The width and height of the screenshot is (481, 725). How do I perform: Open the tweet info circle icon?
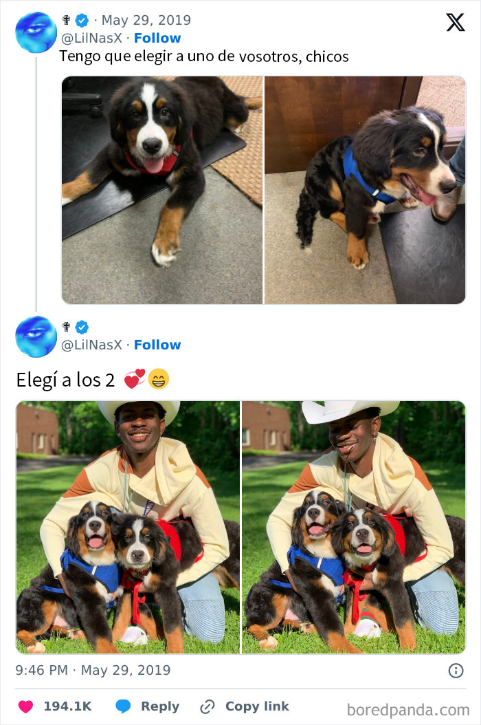(x=456, y=671)
